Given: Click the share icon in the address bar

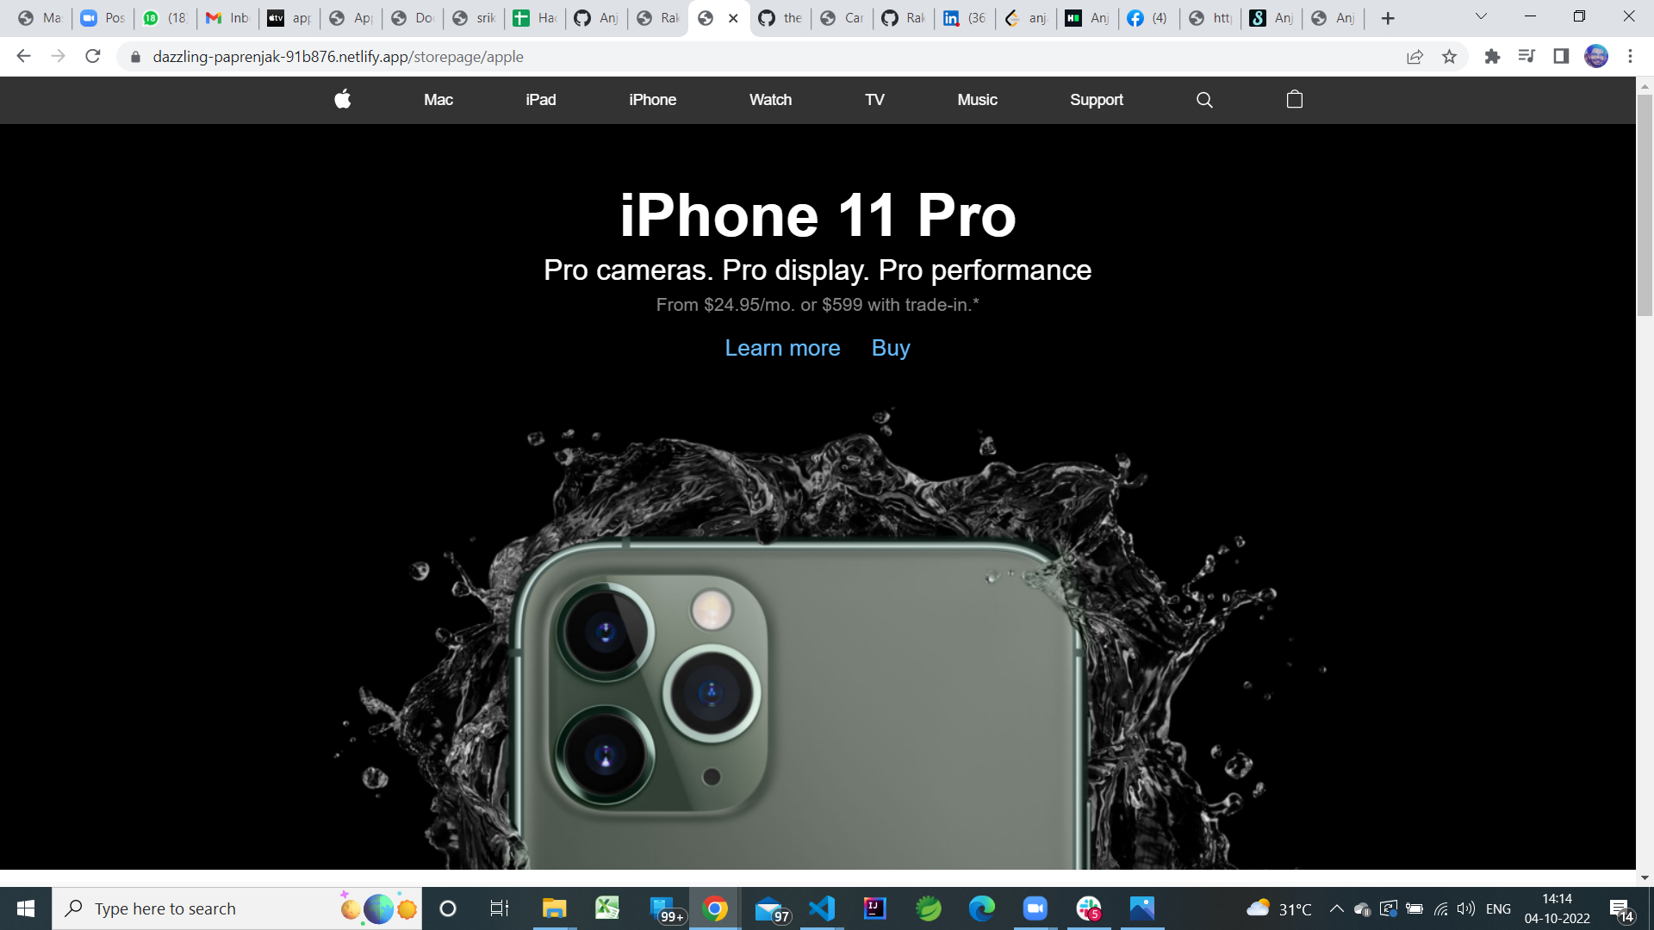Looking at the screenshot, I should pyautogui.click(x=1414, y=56).
